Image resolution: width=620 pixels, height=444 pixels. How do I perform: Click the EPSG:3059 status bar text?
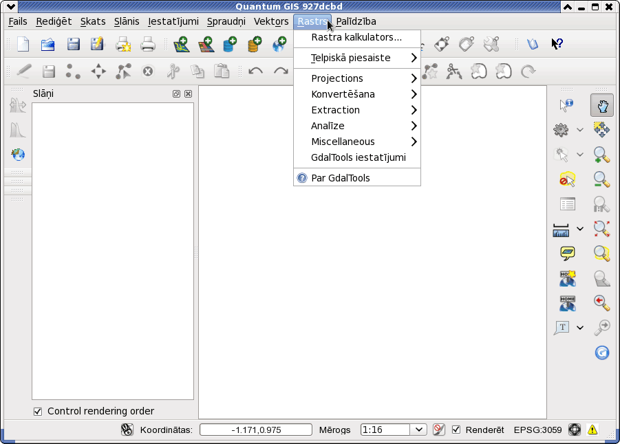(x=537, y=430)
